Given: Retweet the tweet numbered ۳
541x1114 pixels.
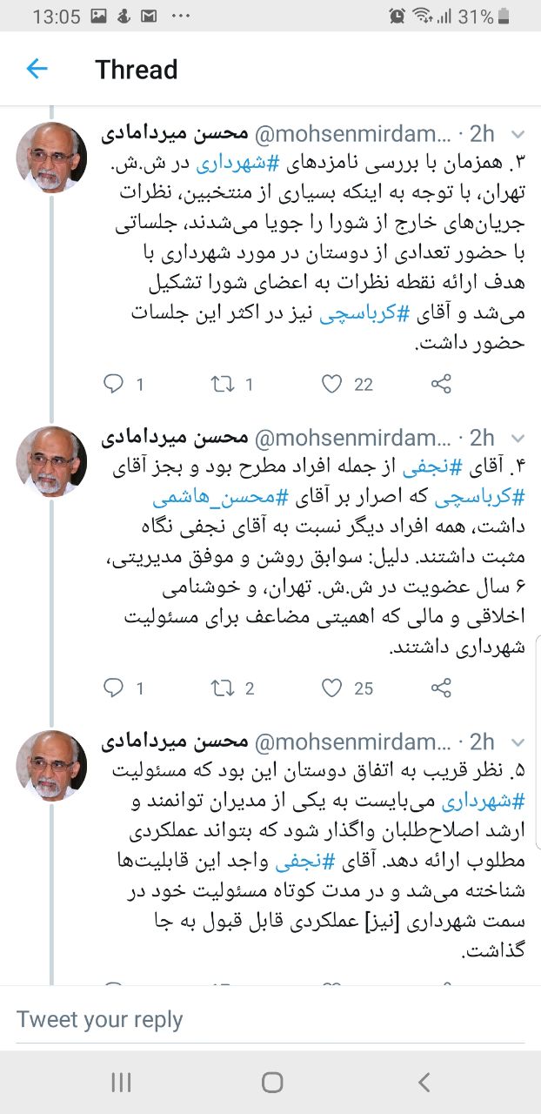Looking at the screenshot, I should [223, 384].
